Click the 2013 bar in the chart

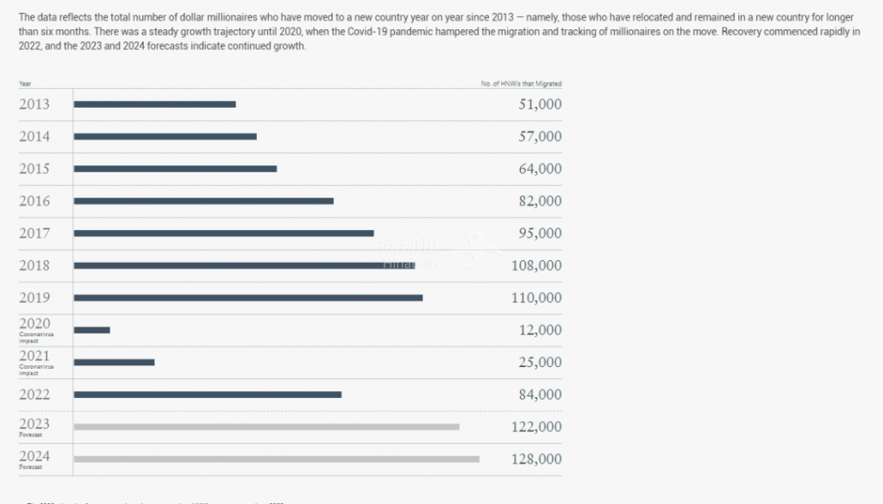(x=155, y=104)
